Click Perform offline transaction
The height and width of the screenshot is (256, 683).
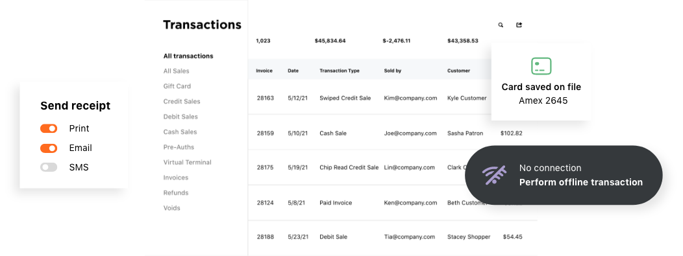tap(580, 182)
